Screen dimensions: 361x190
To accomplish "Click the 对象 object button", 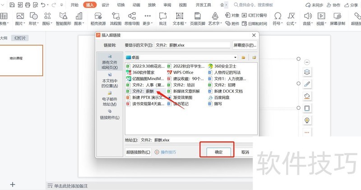I will pos(232,15).
